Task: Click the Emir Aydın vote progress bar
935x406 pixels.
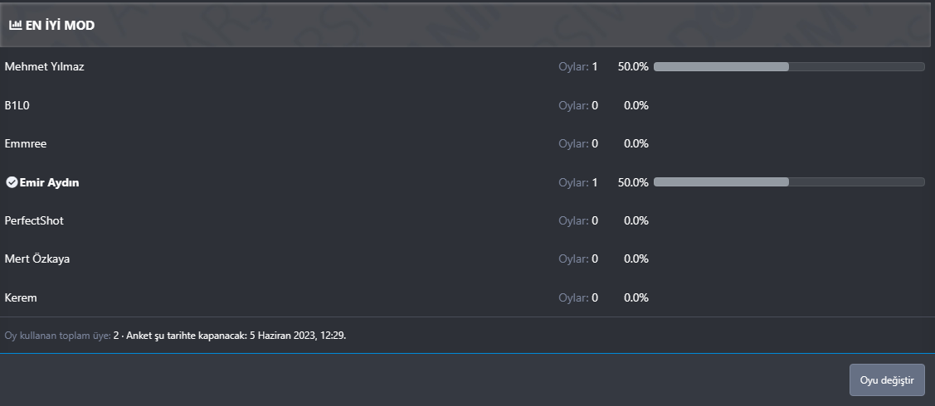Action: pos(788,182)
